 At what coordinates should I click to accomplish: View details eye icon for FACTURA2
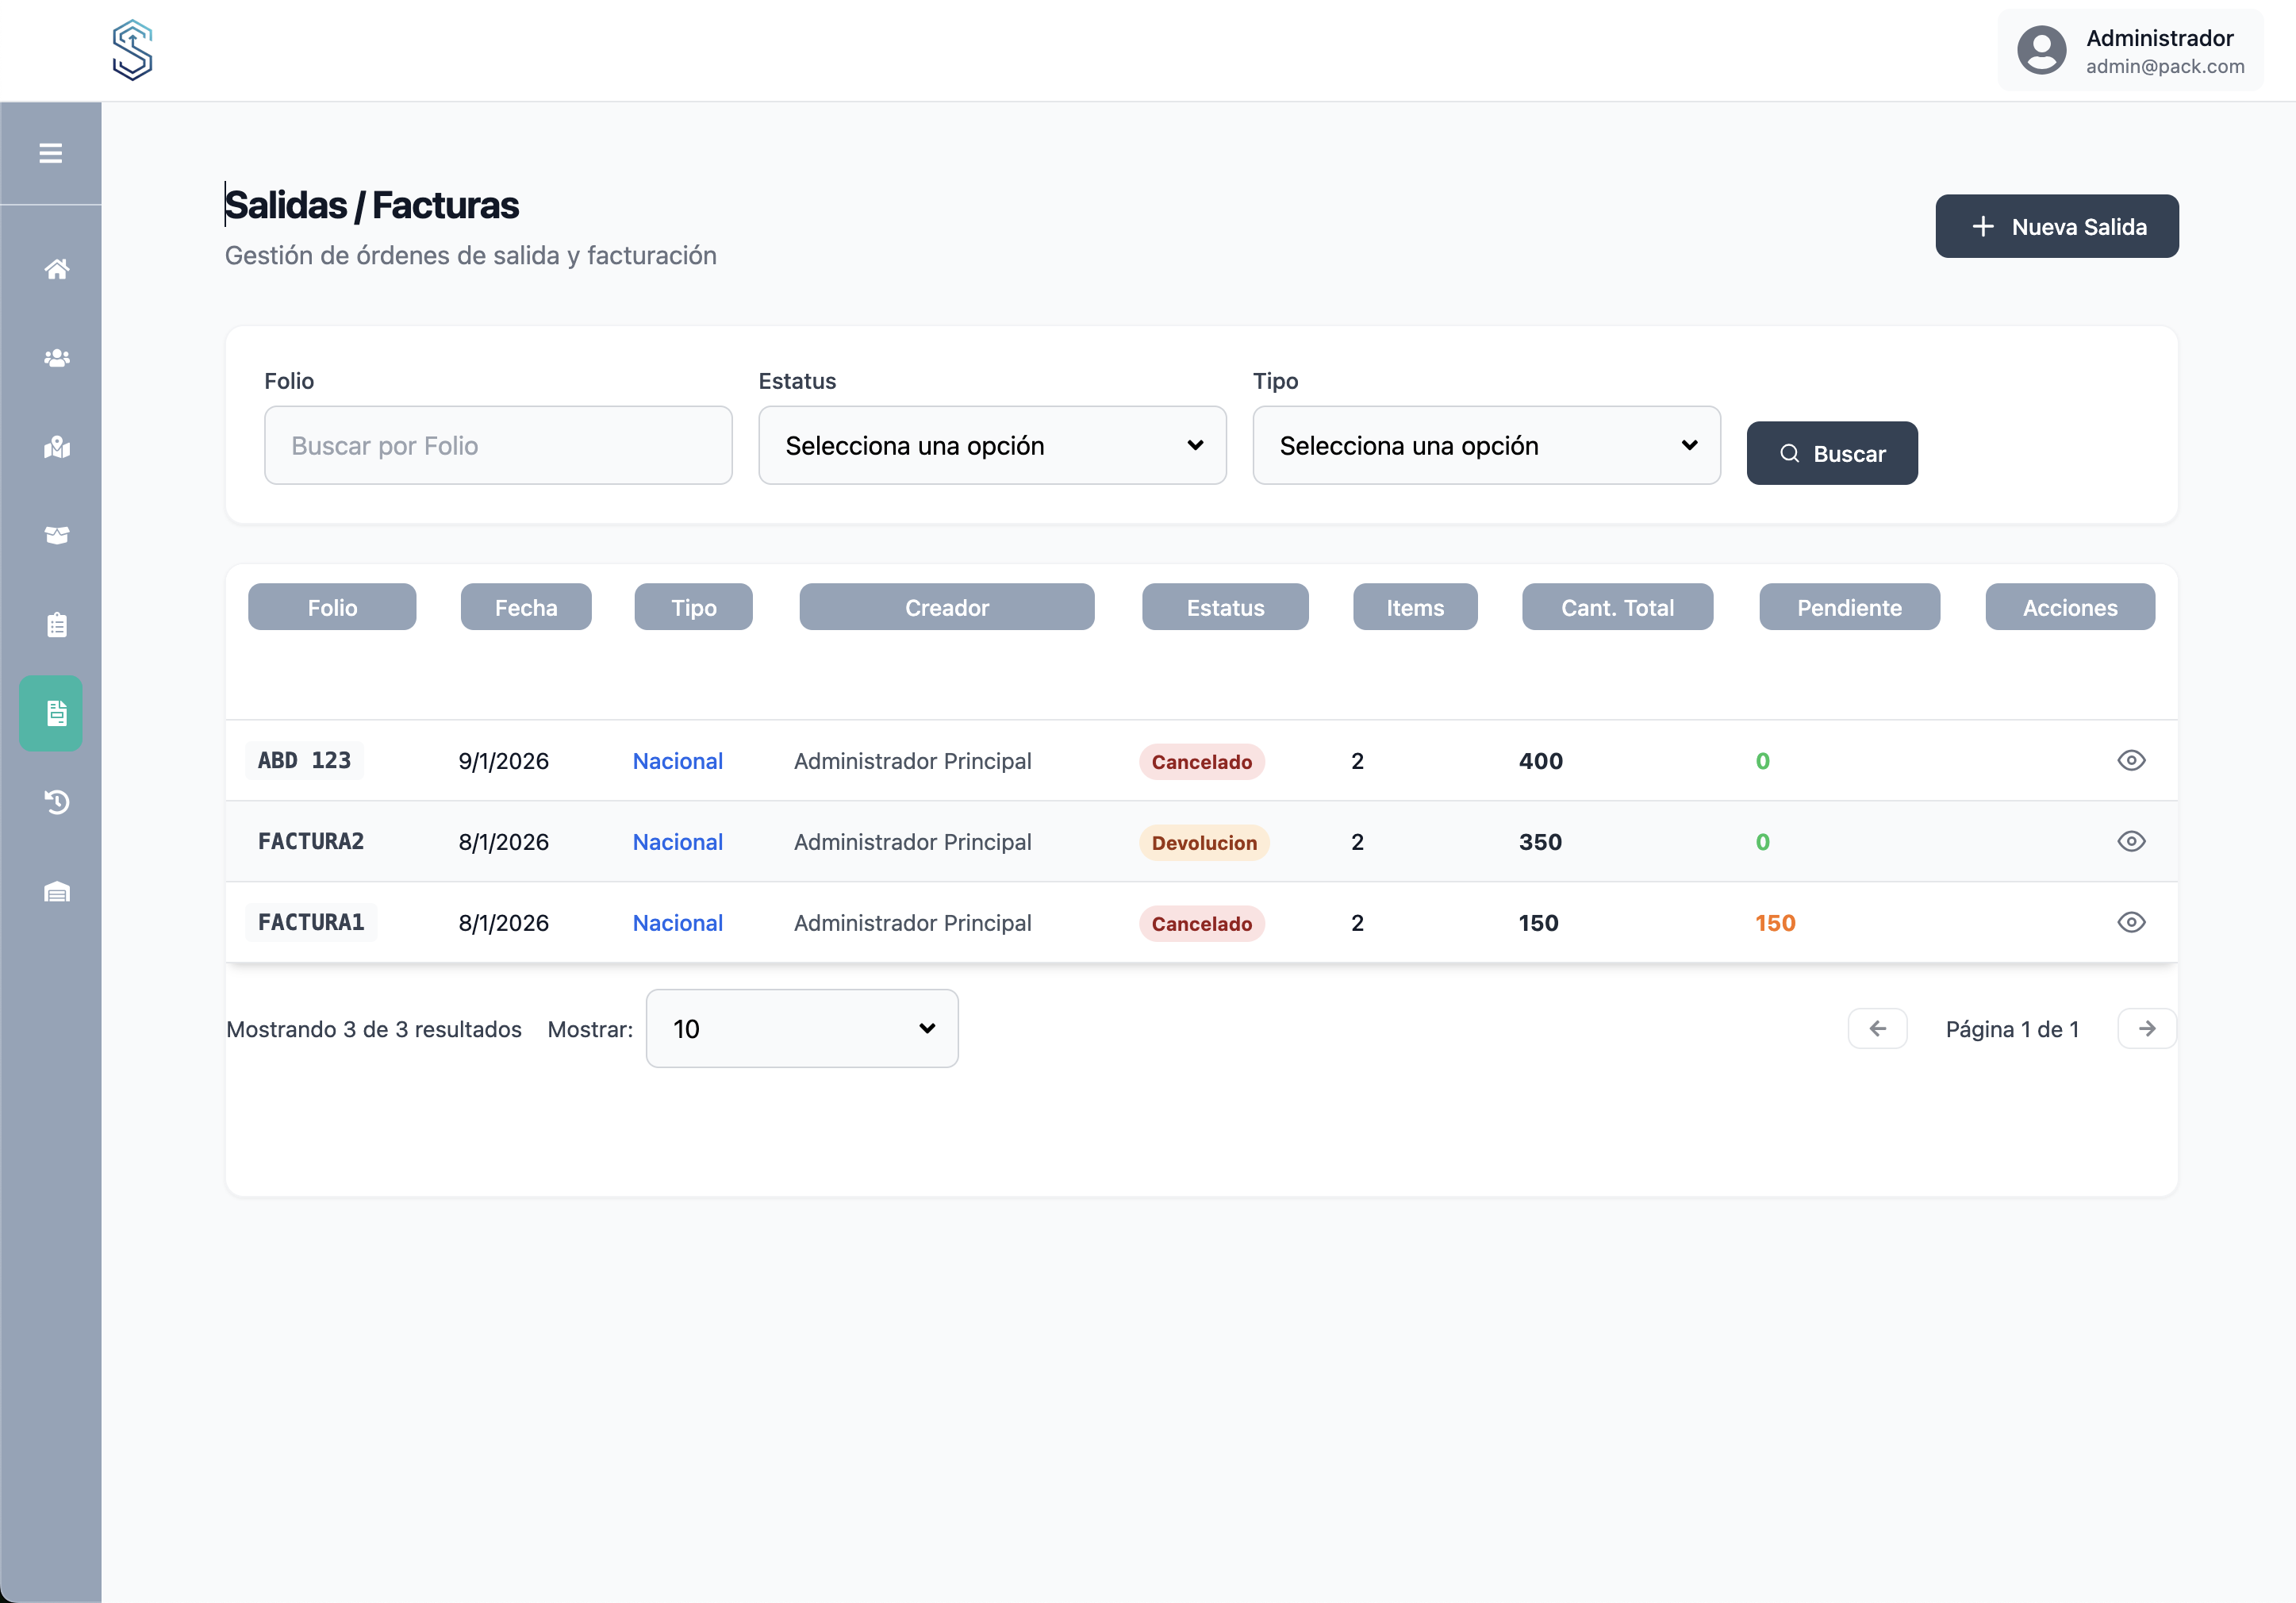tap(2130, 842)
